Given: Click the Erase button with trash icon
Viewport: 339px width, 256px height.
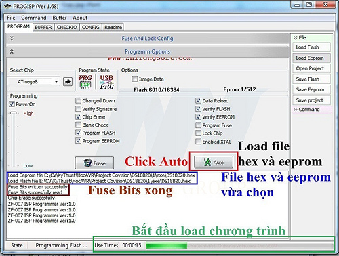Looking at the screenshot, I should (x=94, y=163).
